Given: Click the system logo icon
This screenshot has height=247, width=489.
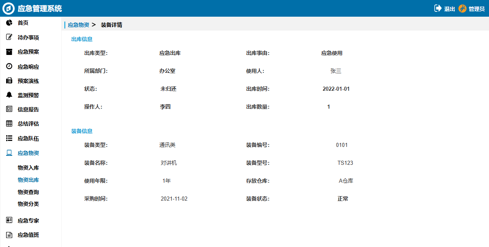Looking at the screenshot, I should [x=9, y=9].
